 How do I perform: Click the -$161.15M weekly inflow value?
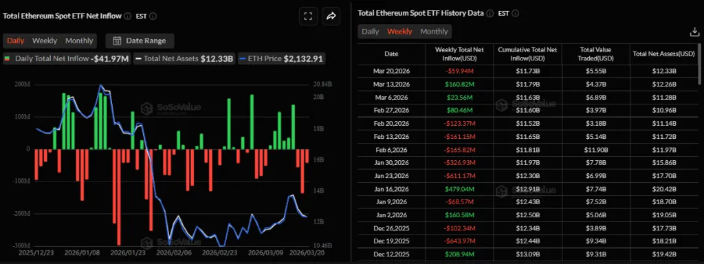tap(459, 137)
